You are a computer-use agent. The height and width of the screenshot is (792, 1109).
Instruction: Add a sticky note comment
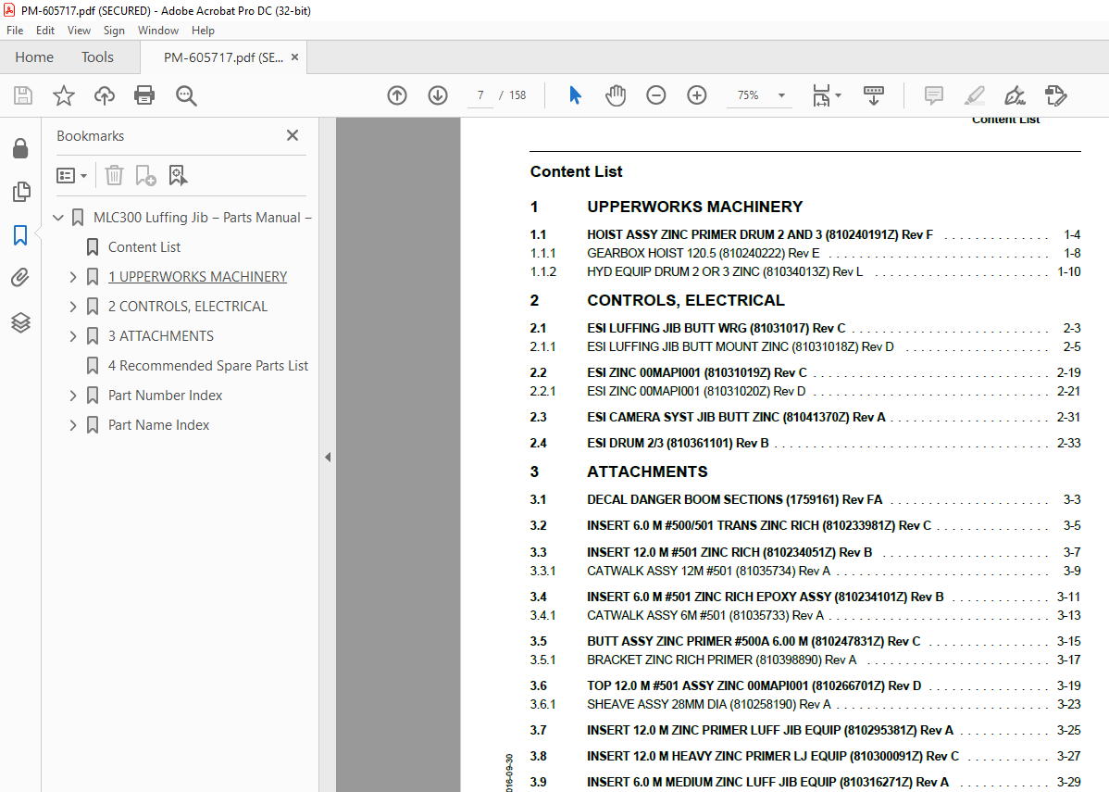pyautogui.click(x=934, y=95)
